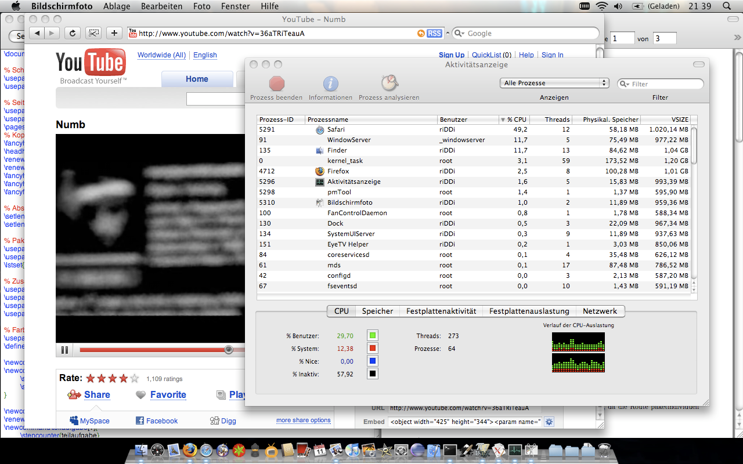Open the Bearbeiten menu
This screenshot has height=464, width=743.
[x=162, y=6]
